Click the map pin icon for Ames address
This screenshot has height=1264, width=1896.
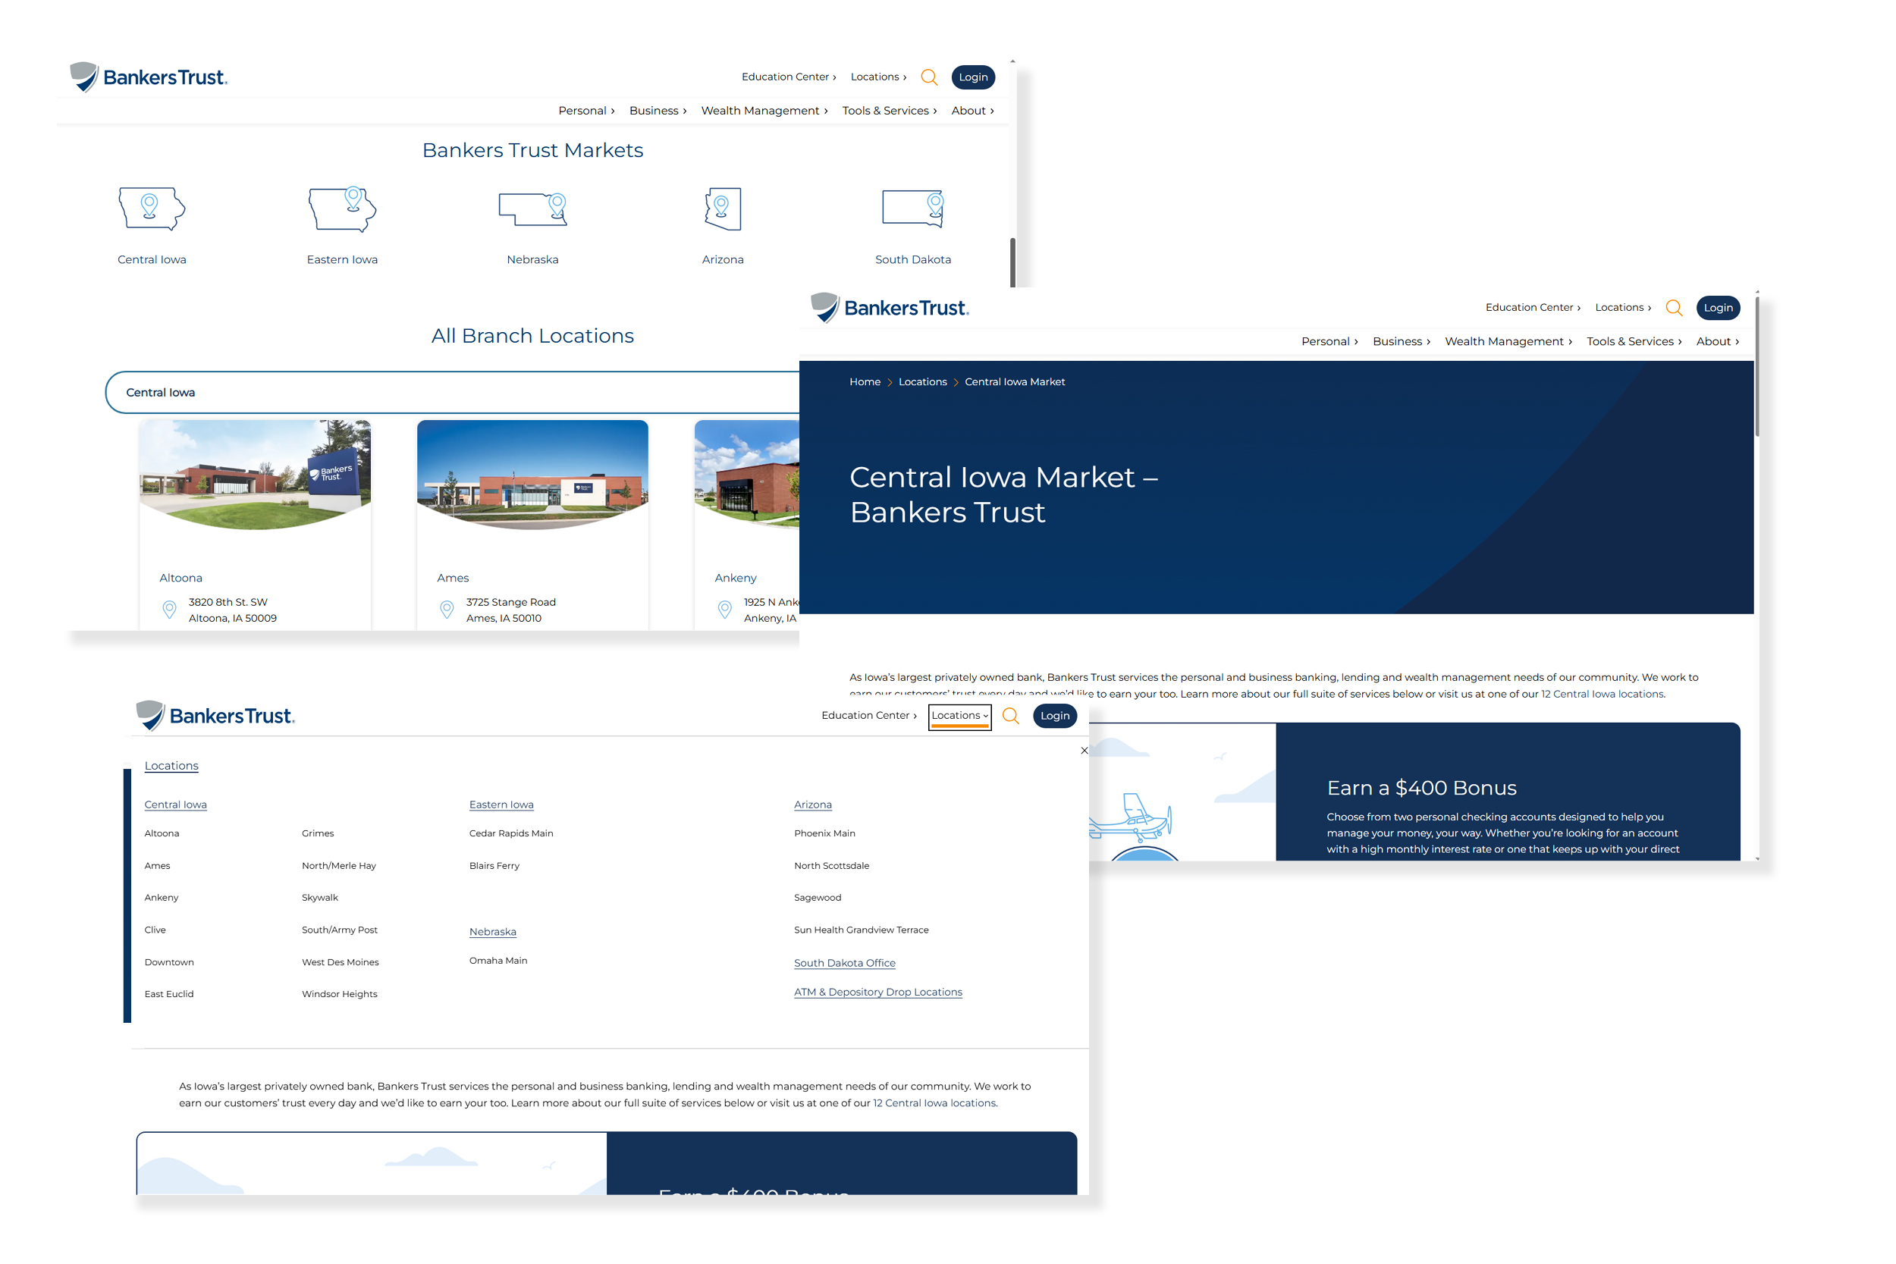tap(447, 610)
